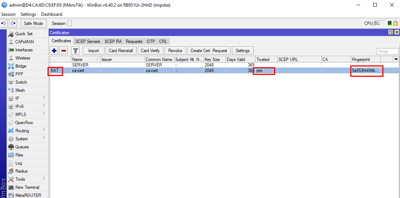Open Mesh in sidebar
400x198 pixels.
click(x=20, y=90)
